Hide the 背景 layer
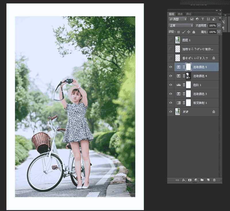 point(170,112)
